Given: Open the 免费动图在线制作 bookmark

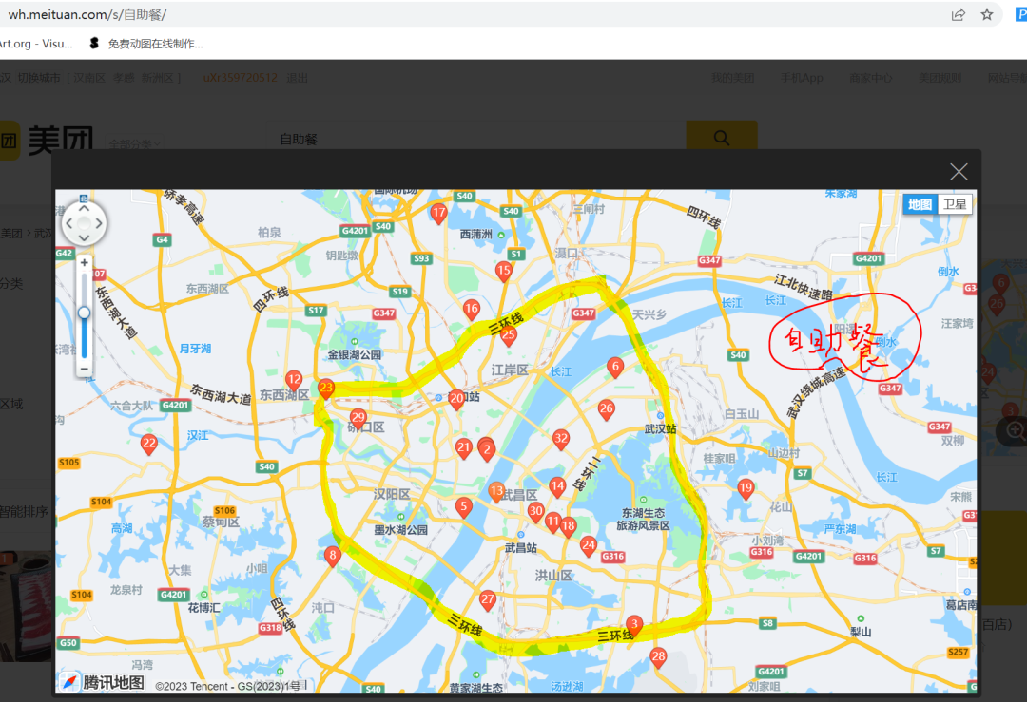Looking at the screenshot, I should [146, 44].
